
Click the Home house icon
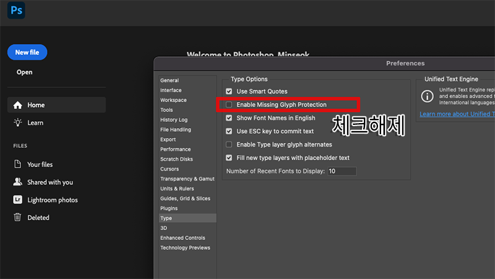pyautogui.click(x=18, y=105)
